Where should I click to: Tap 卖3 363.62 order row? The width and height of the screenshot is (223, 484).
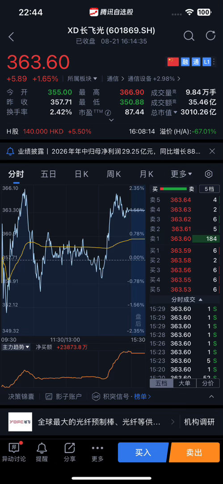(185, 220)
